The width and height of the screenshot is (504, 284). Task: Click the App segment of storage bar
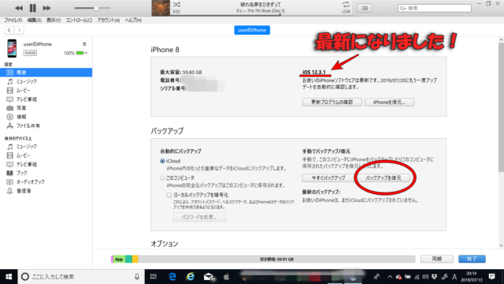pos(119,259)
